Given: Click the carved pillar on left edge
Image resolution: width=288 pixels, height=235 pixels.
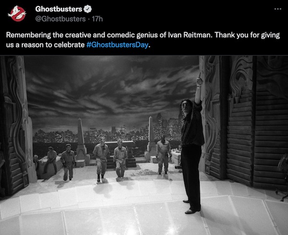Looking at the screenshot, I should pyautogui.click(x=16, y=125).
